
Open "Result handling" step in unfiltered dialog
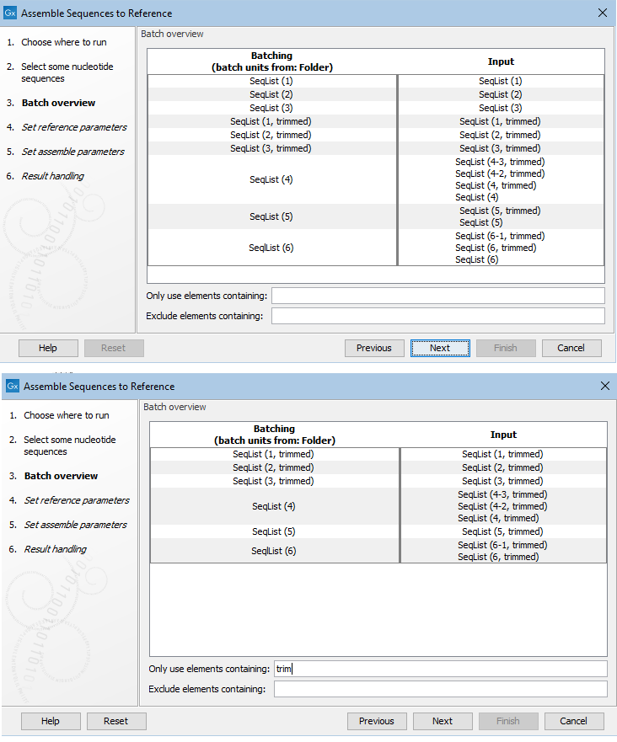52,176
